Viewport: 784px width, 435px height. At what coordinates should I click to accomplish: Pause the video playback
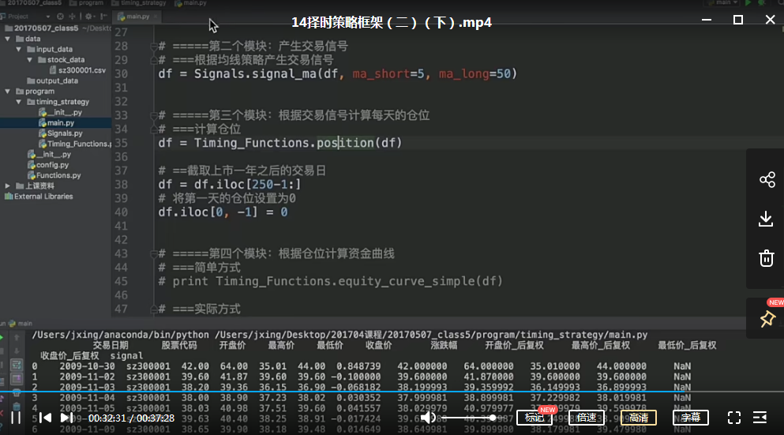pos(16,418)
